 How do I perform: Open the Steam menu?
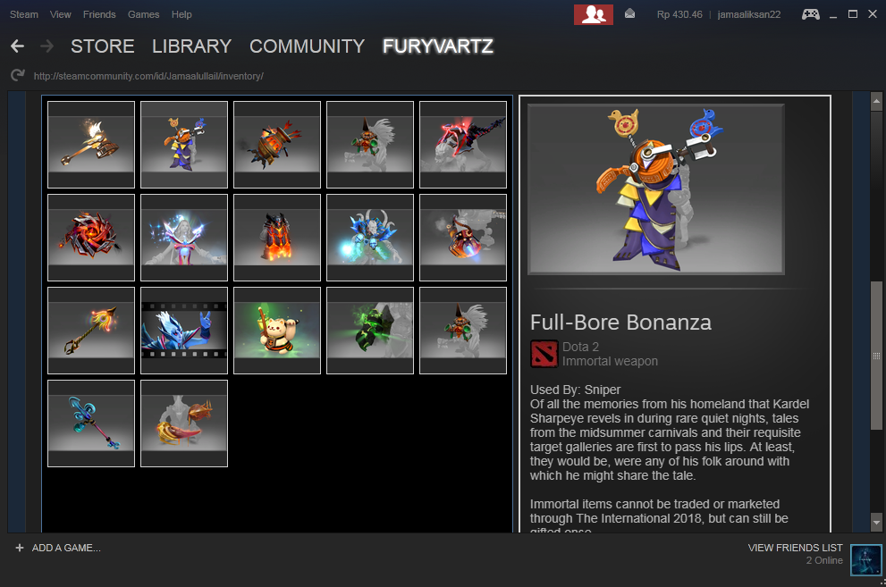(x=24, y=14)
